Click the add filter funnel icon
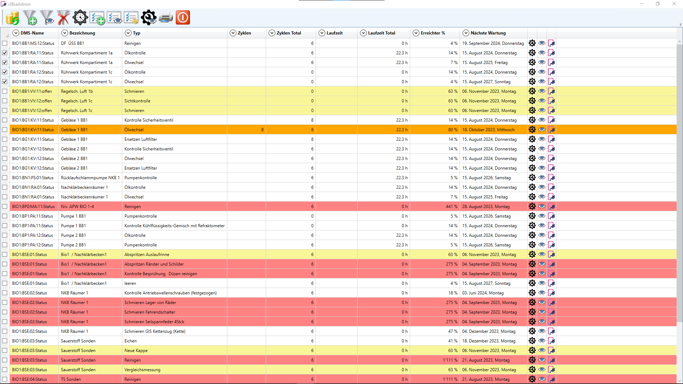The width and height of the screenshot is (683, 384). (30, 17)
